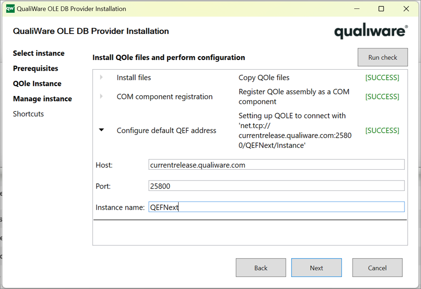The height and width of the screenshot is (289, 421).
Task: Select the Configure default QEF address text
Action: 166,130
